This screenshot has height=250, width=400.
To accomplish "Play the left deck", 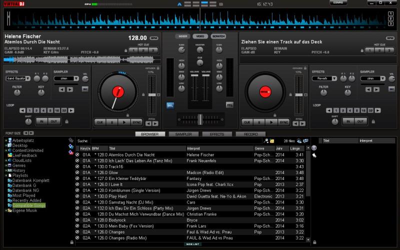I will coord(124,122).
